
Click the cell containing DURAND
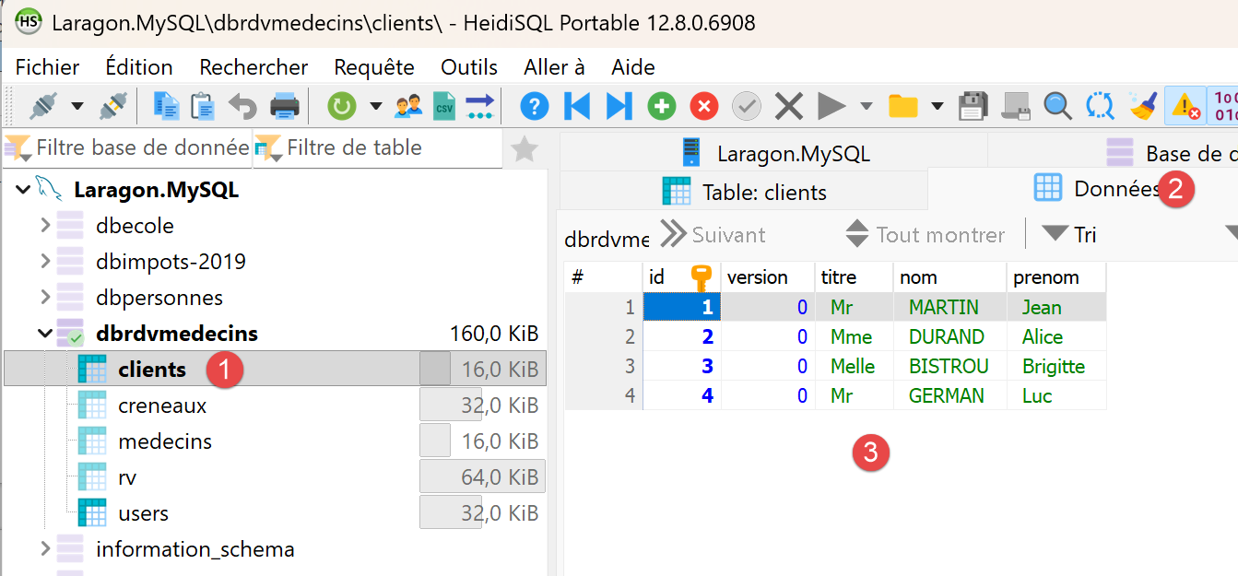point(949,336)
